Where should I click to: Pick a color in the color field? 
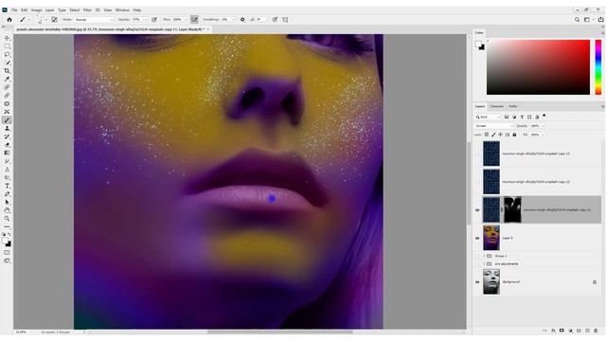click(538, 67)
